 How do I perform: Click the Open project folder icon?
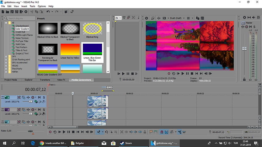pos(7,12)
